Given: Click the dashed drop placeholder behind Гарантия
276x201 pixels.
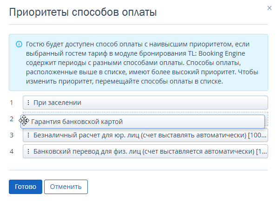Looking at the screenshot, I should [266, 119].
